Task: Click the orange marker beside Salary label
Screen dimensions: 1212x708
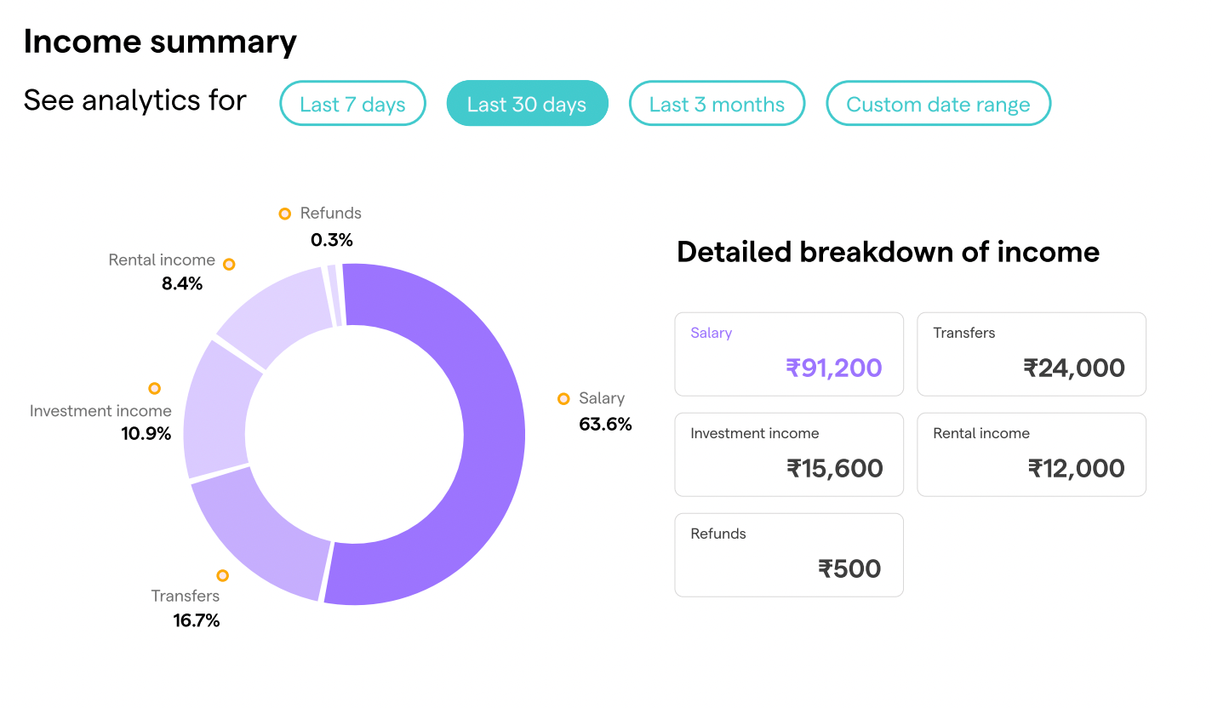Action: [x=563, y=398]
